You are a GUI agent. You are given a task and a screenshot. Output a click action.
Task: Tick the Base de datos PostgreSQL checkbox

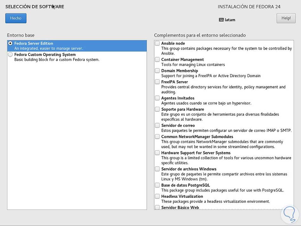[x=157, y=185]
